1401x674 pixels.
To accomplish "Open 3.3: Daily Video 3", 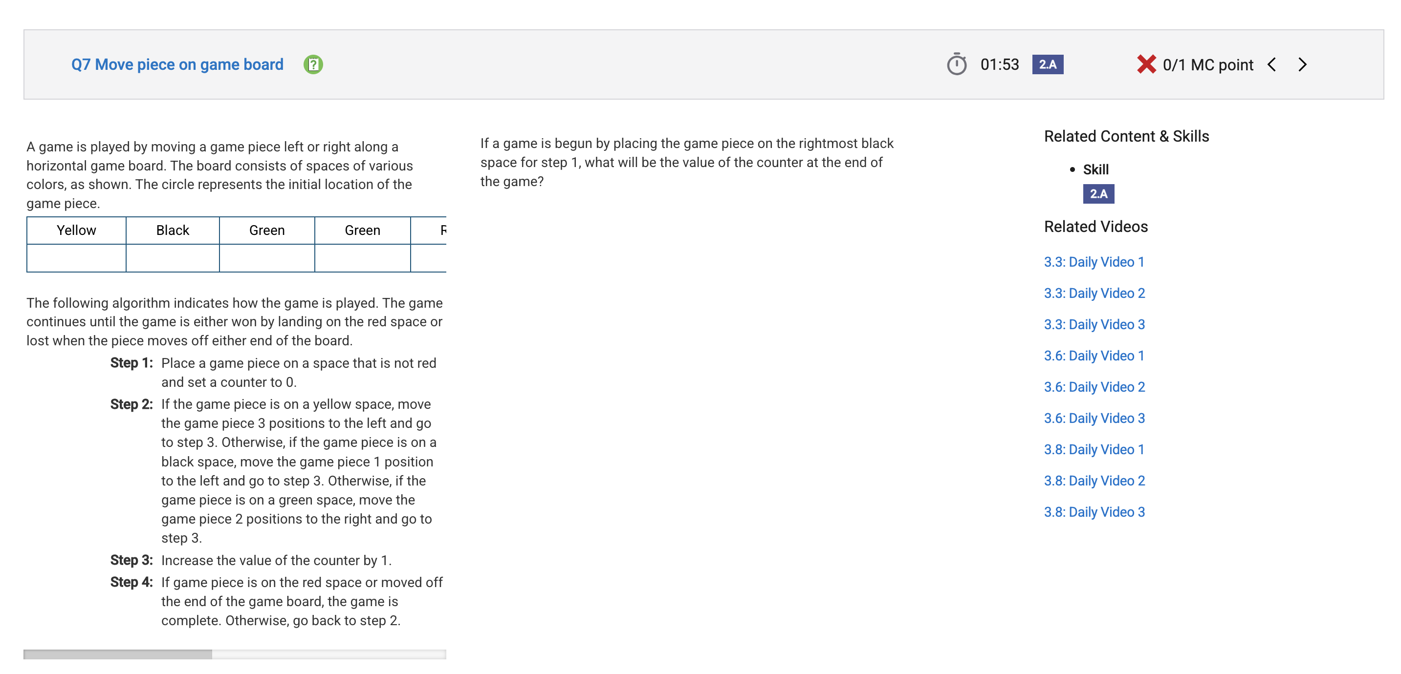I will pyautogui.click(x=1095, y=324).
